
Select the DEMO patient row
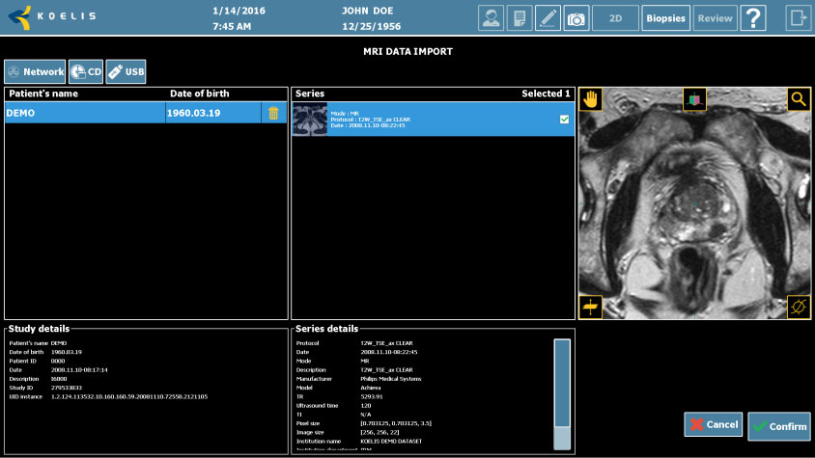pos(146,113)
